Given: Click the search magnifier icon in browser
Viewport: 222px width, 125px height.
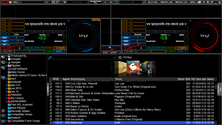Looking at the screenshot, I should (x=50, y=57).
